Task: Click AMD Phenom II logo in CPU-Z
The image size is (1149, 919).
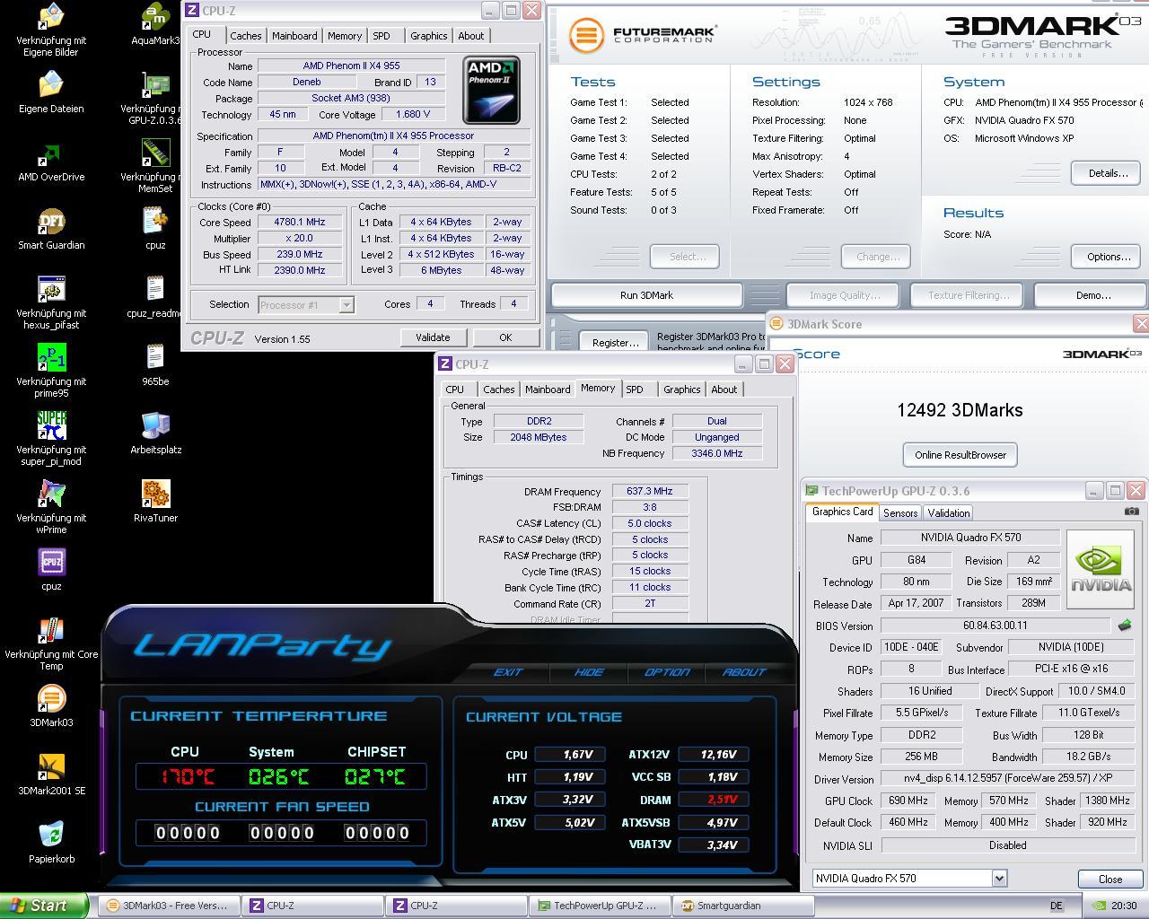Action: tap(491, 90)
